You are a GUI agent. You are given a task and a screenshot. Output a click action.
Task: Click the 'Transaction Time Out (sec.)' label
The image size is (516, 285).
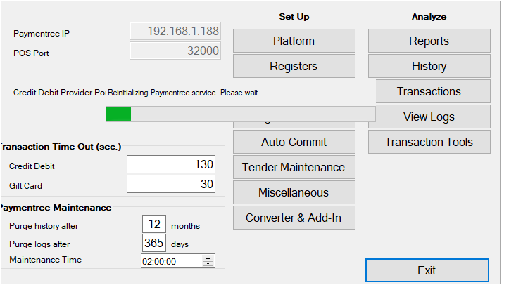pyautogui.click(x=61, y=147)
